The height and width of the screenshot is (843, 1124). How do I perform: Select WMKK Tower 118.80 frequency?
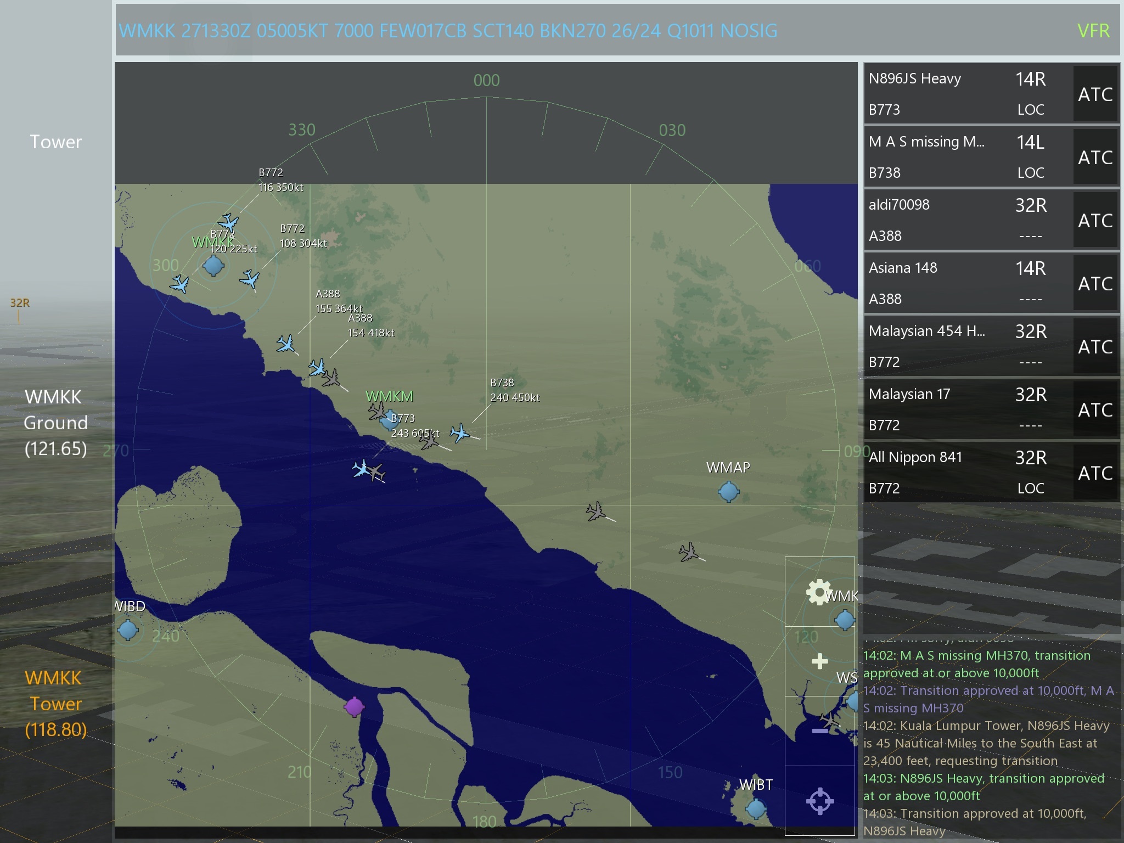[x=55, y=704]
